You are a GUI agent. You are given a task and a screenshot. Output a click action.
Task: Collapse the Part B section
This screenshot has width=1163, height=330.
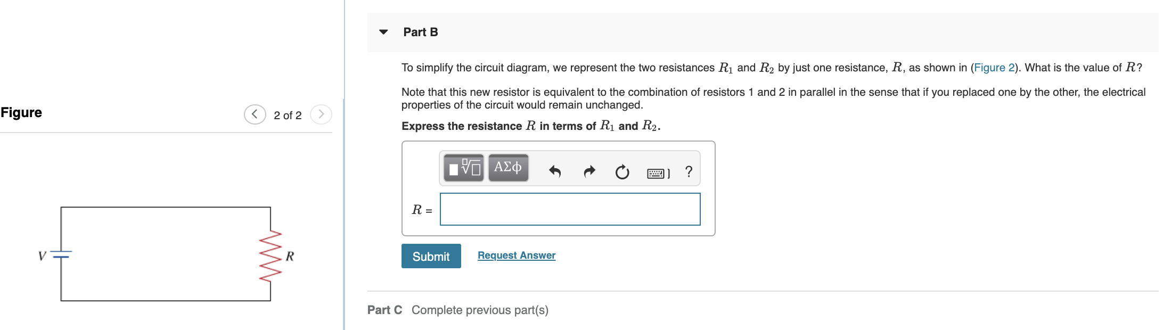(383, 32)
